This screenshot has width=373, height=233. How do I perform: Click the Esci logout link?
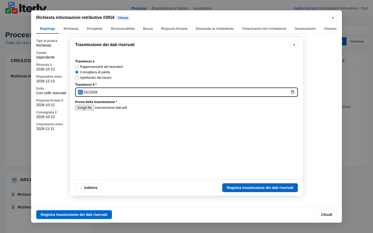click(x=364, y=8)
